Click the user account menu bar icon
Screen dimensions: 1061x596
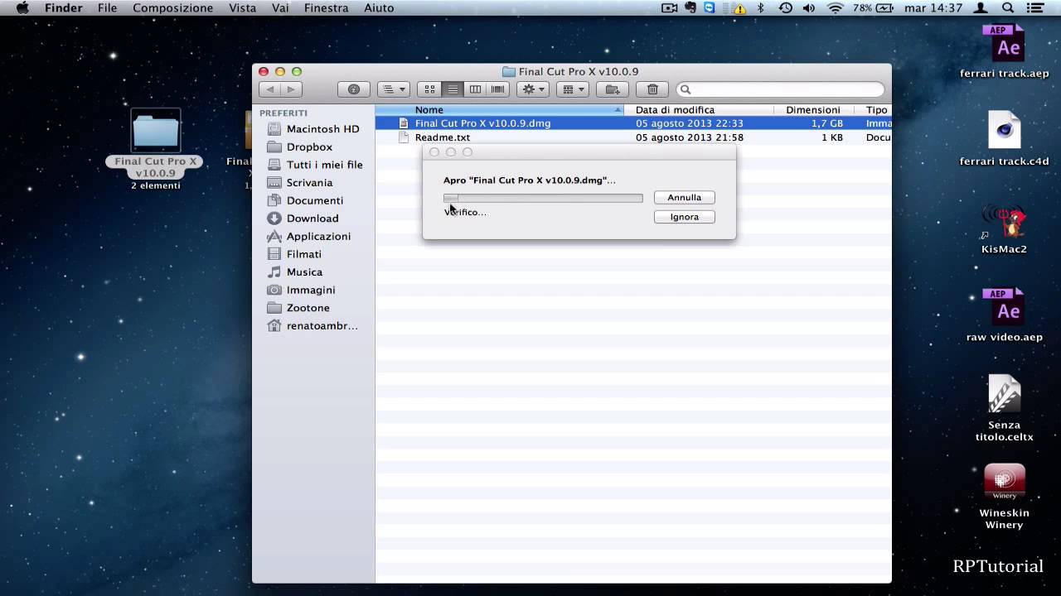coord(981,8)
